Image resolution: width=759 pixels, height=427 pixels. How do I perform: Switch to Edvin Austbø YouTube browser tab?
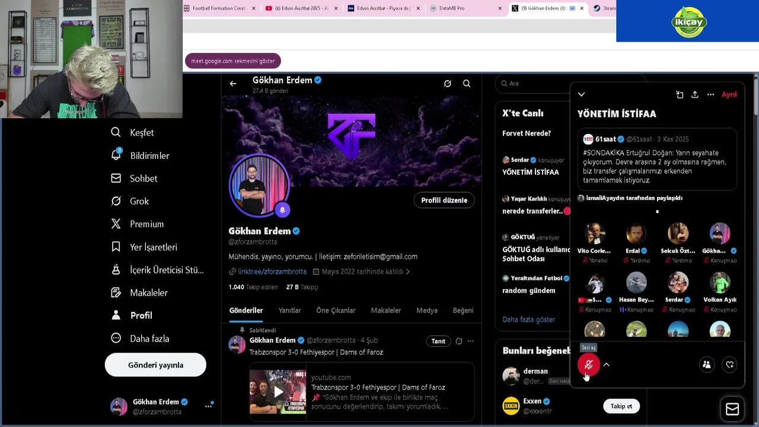point(301,8)
